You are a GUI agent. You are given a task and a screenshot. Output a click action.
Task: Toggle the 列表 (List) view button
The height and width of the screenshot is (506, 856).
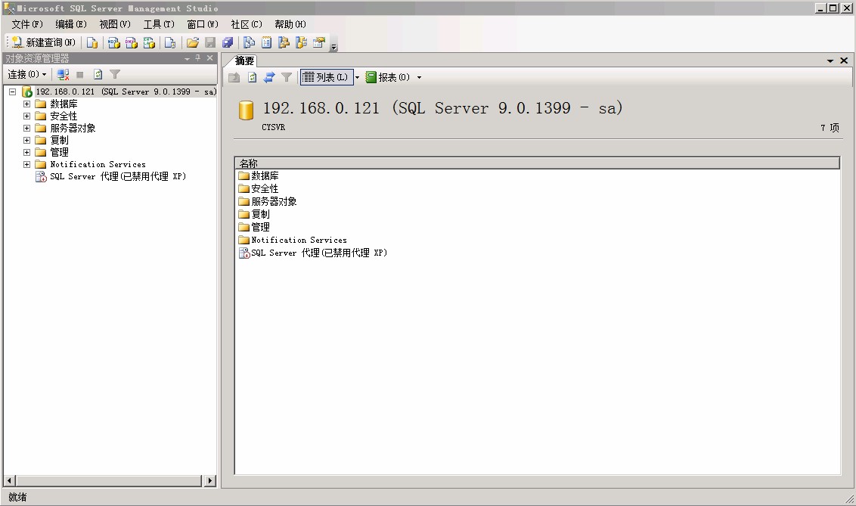326,77
